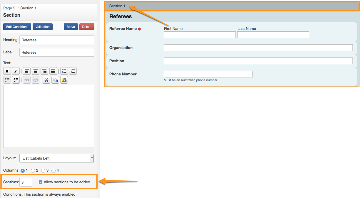
Task: Select 2 columns radio button
Action: [x=33, y=170]
